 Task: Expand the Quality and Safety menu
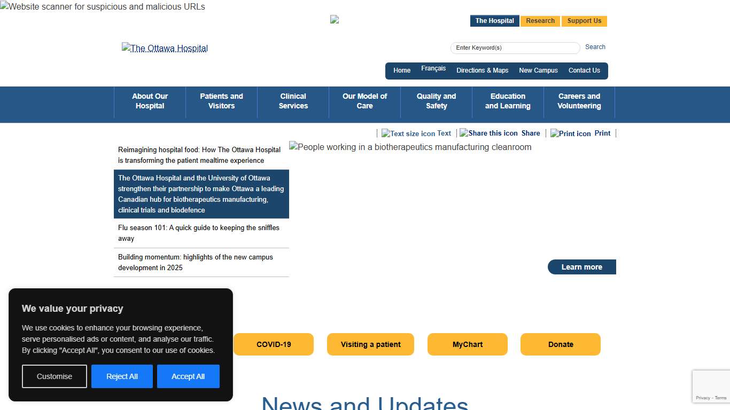coord(436,101)
